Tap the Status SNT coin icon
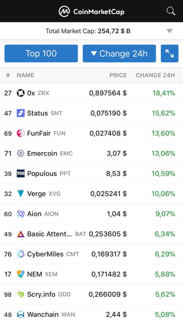This screenshot has height=324, width=183. pyautogui.click(x=21, y=113)
